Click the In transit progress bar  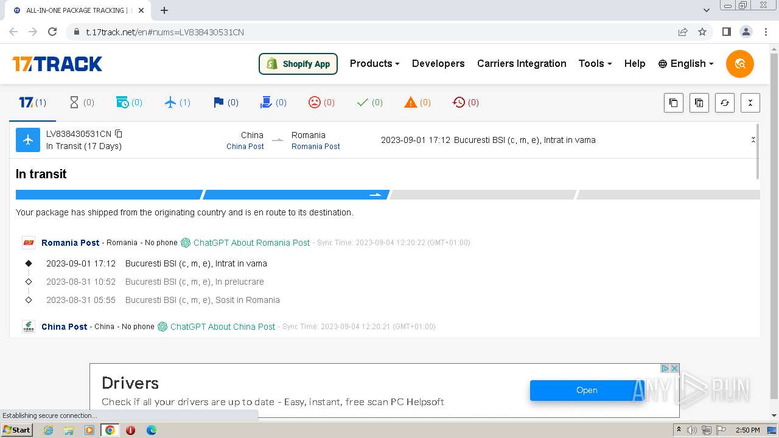(x=388, y=195)
